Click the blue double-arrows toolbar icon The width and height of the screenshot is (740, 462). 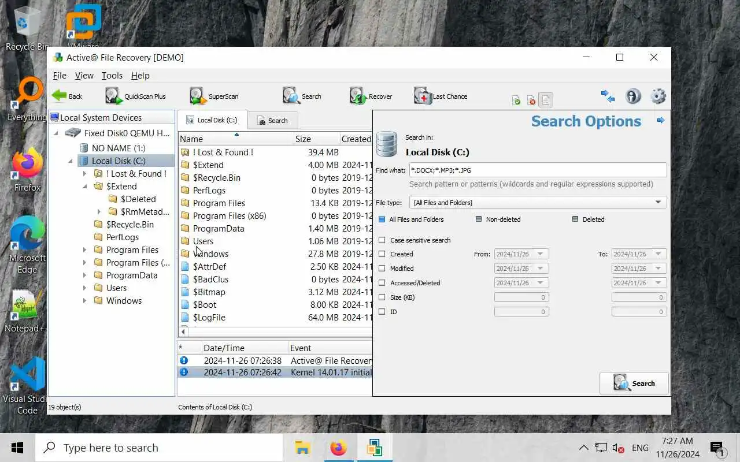(x=608, y=96)
